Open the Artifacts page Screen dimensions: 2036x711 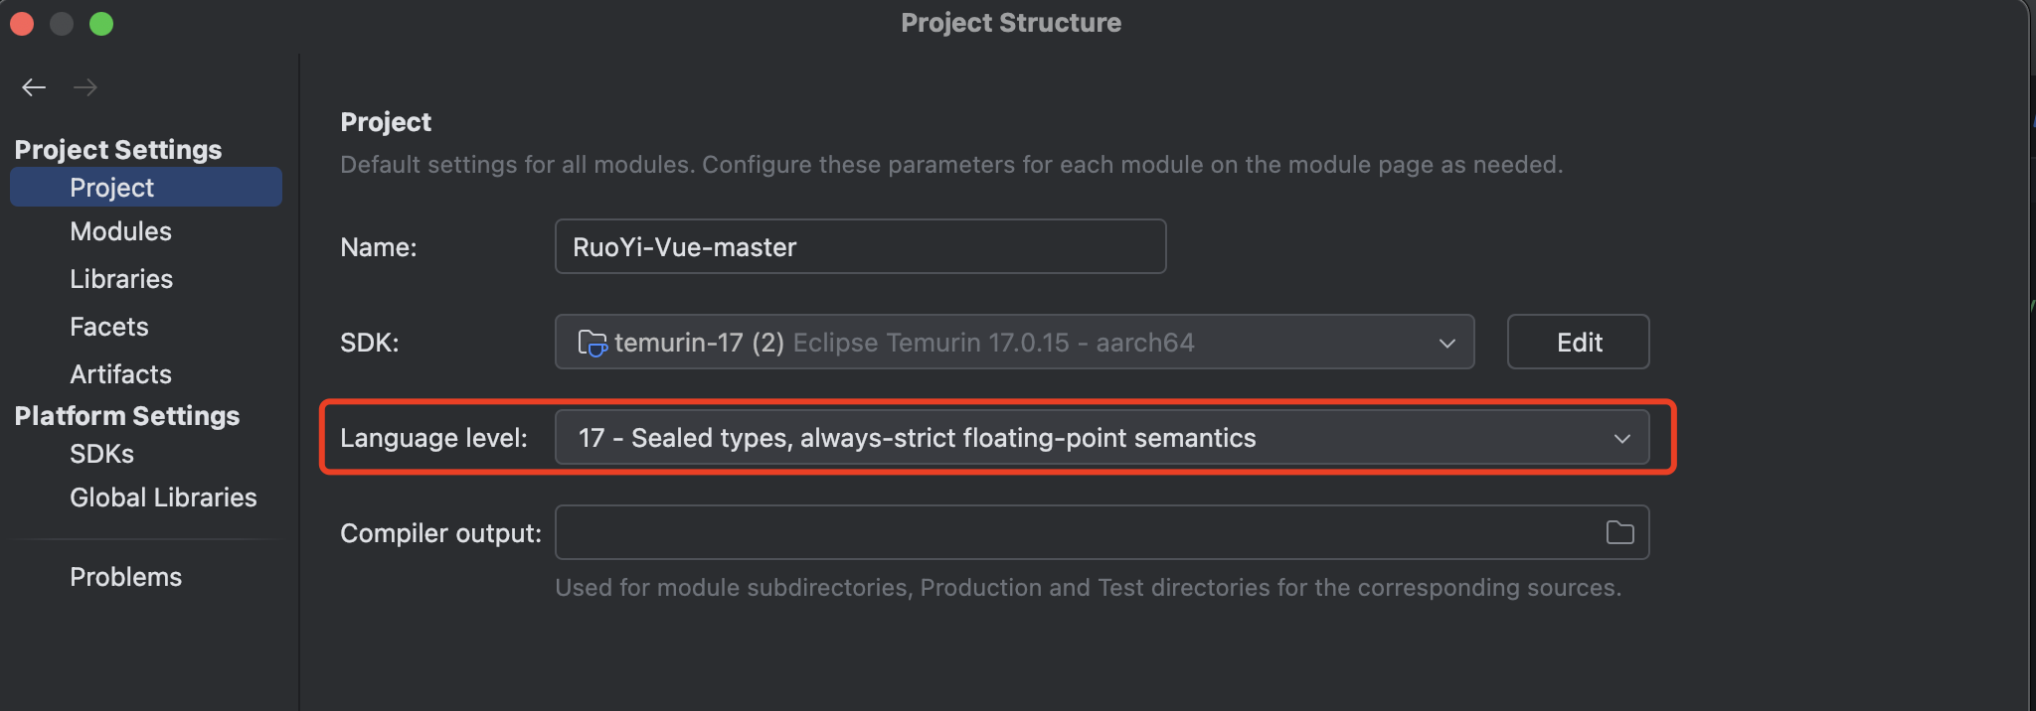pos(120,374)
